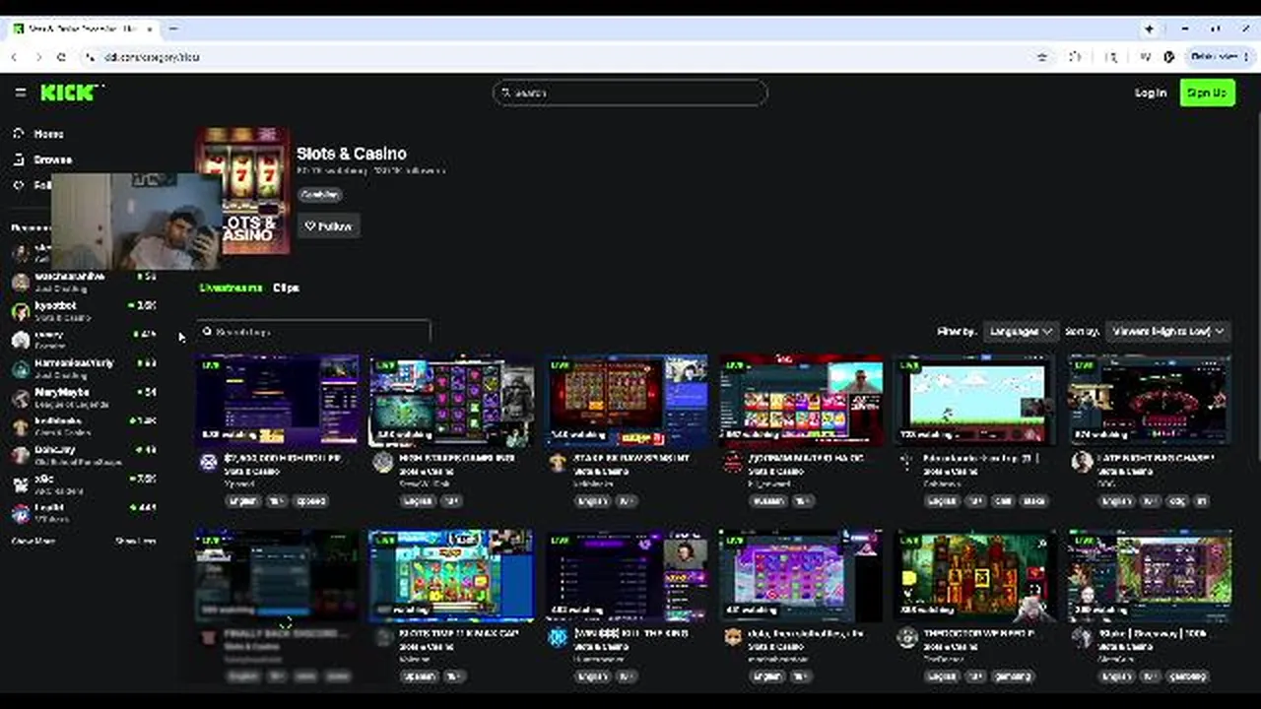
Task: Open the Languages filter dropdown
Action: point(1021,332)
